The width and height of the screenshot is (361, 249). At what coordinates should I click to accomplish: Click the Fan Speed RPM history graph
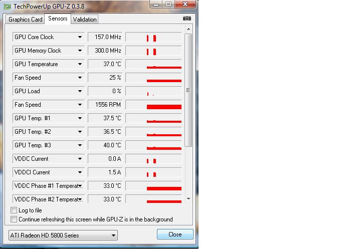(x=153, y=105)
